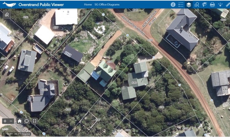Zoom out with the minus button

[11, 121]
